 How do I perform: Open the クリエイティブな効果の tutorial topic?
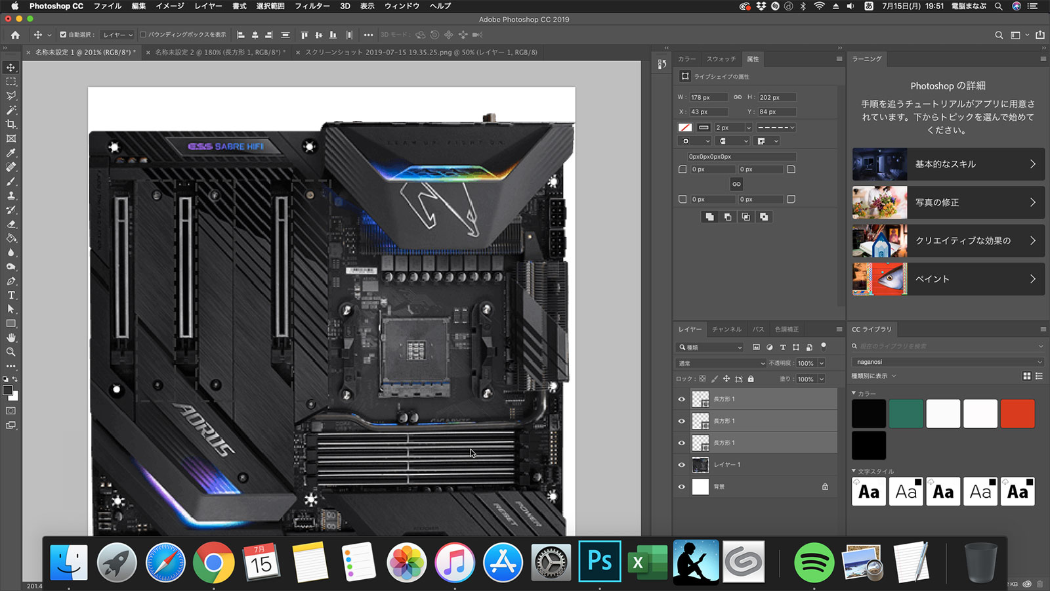pos(948,240)
